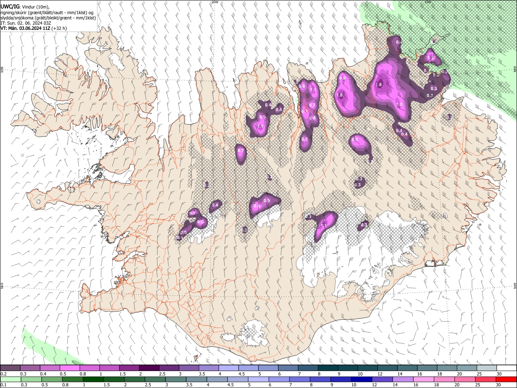Click the '1.0' precipitation value on the map
This screenshot has height=388, width=517.
399,104
